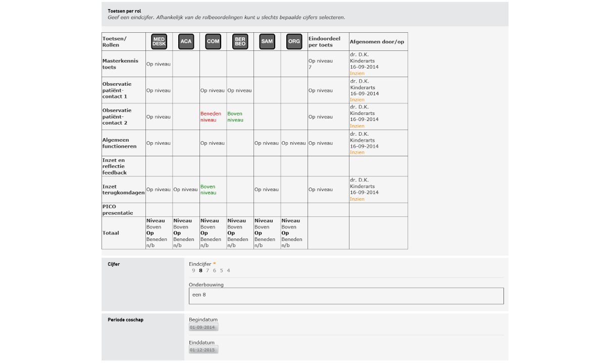Choose final grade 6
The image size is (606, 363).
[x=215, y=271]
